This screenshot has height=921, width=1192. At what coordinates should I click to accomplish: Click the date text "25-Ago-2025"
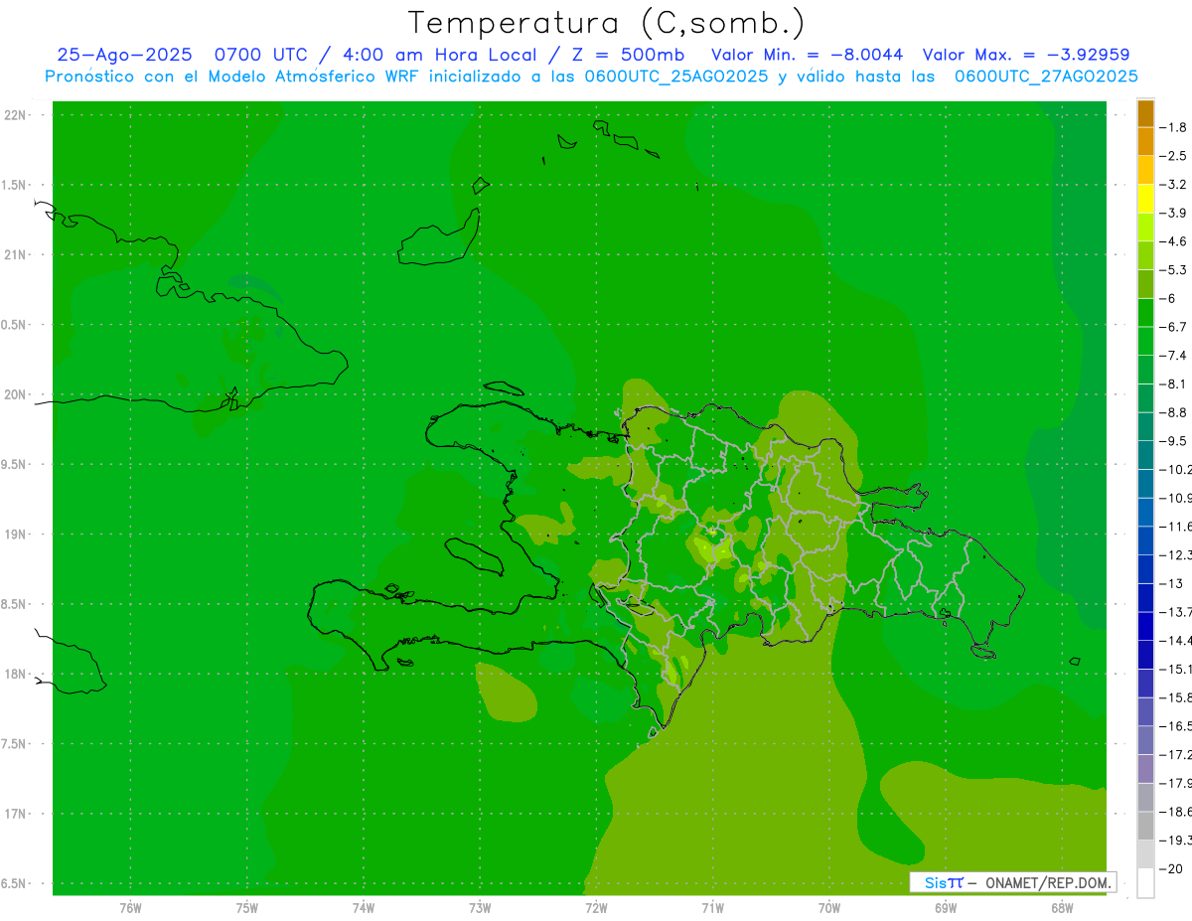[x=124, y=55]
